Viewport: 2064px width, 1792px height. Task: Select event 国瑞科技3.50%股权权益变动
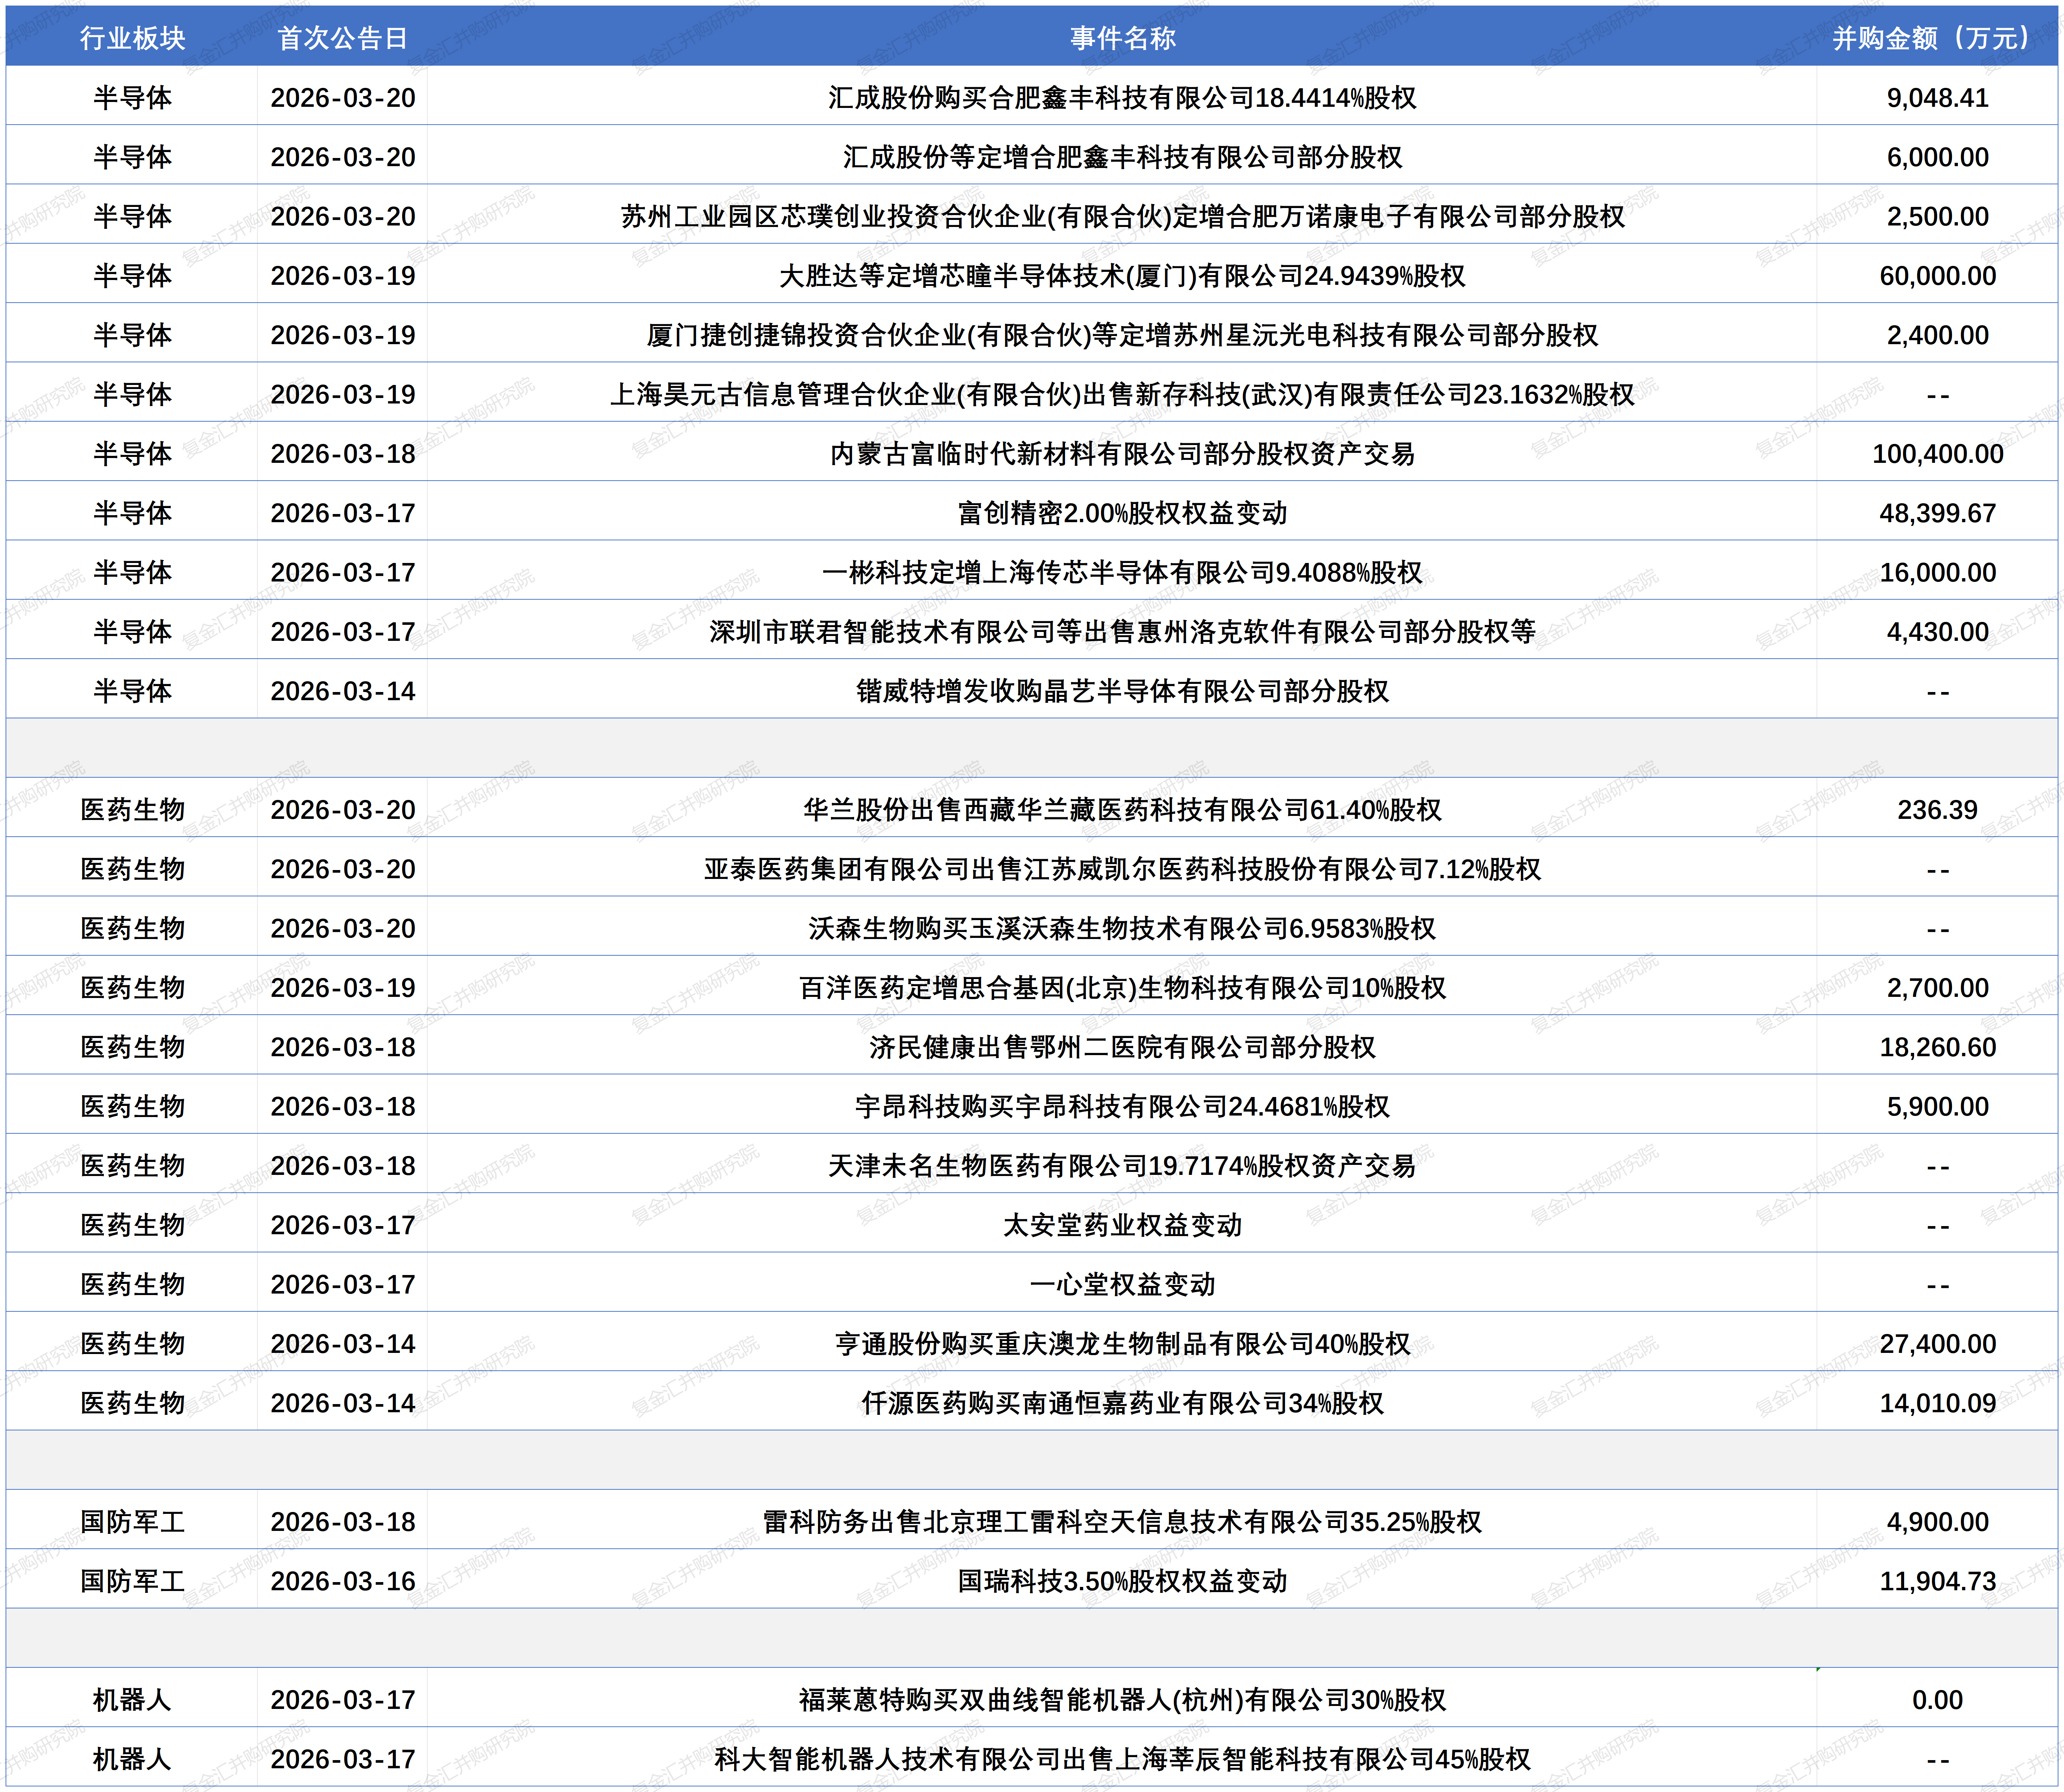(x=1122, y=1581)
